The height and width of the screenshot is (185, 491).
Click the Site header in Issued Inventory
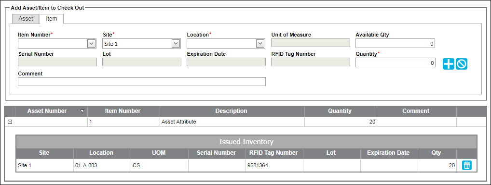tap(44, 153)
